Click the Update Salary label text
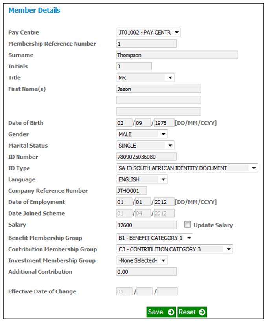This screenshot has height=321, width=267. pos(213,225)
